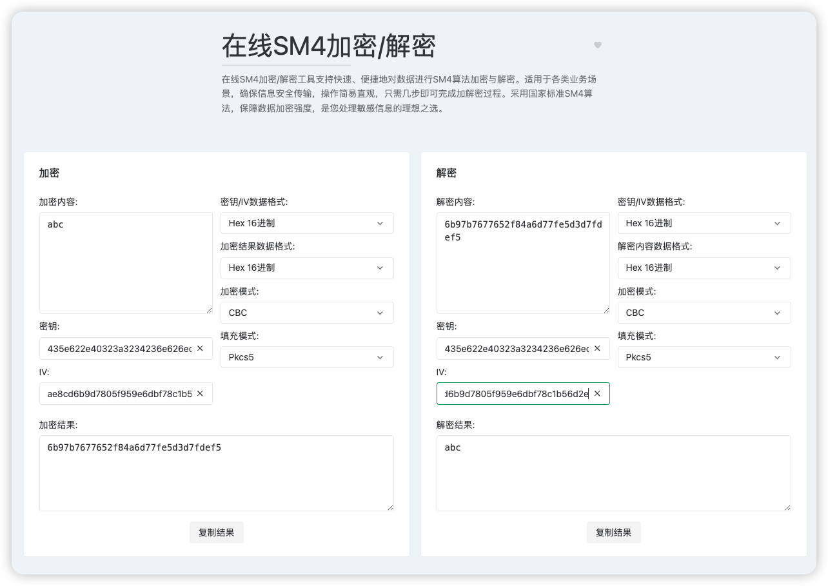Open decryption 密钥/IV数据格式 dropdown

click(704, 223)
